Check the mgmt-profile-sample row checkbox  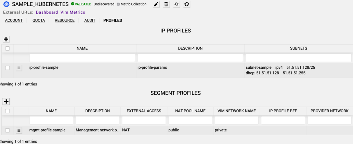8,130
